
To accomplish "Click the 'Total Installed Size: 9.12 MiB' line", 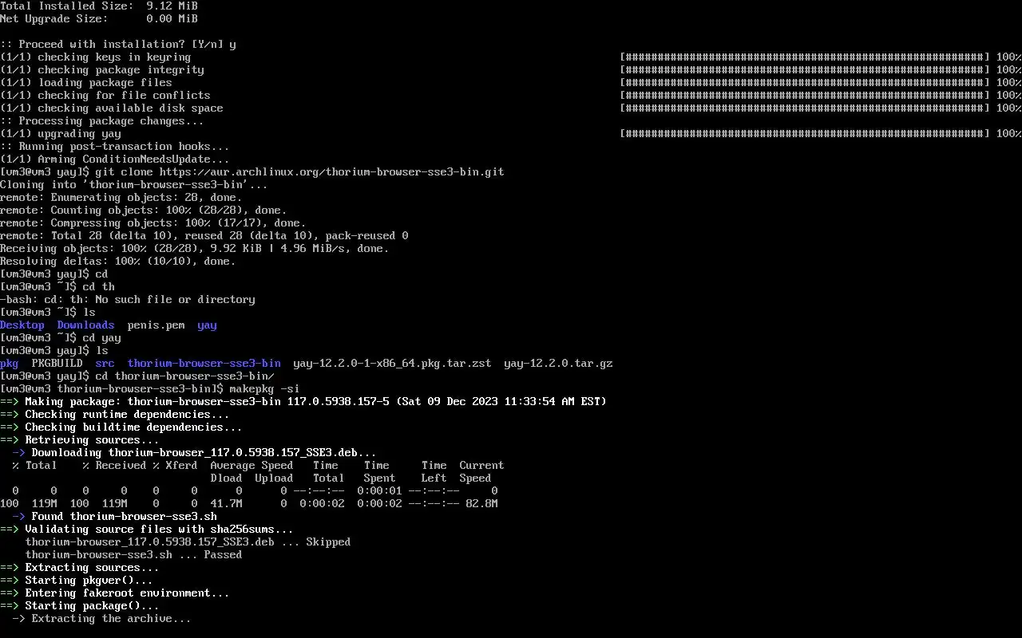I will [99, 6].
